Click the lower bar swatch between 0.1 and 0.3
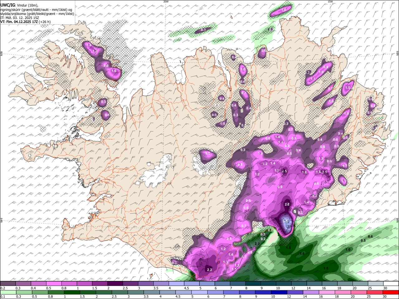The height and width of the screenshot is (299, 399). click(8, 292)
